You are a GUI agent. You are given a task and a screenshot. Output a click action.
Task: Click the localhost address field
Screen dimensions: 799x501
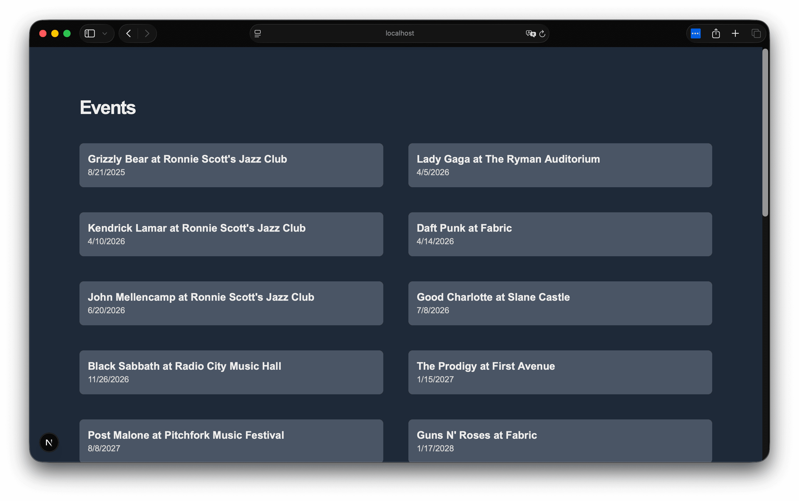click(x=399, y=33)
